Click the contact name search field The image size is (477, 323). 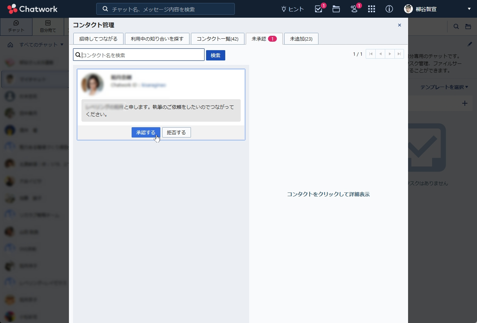[142, 55]
